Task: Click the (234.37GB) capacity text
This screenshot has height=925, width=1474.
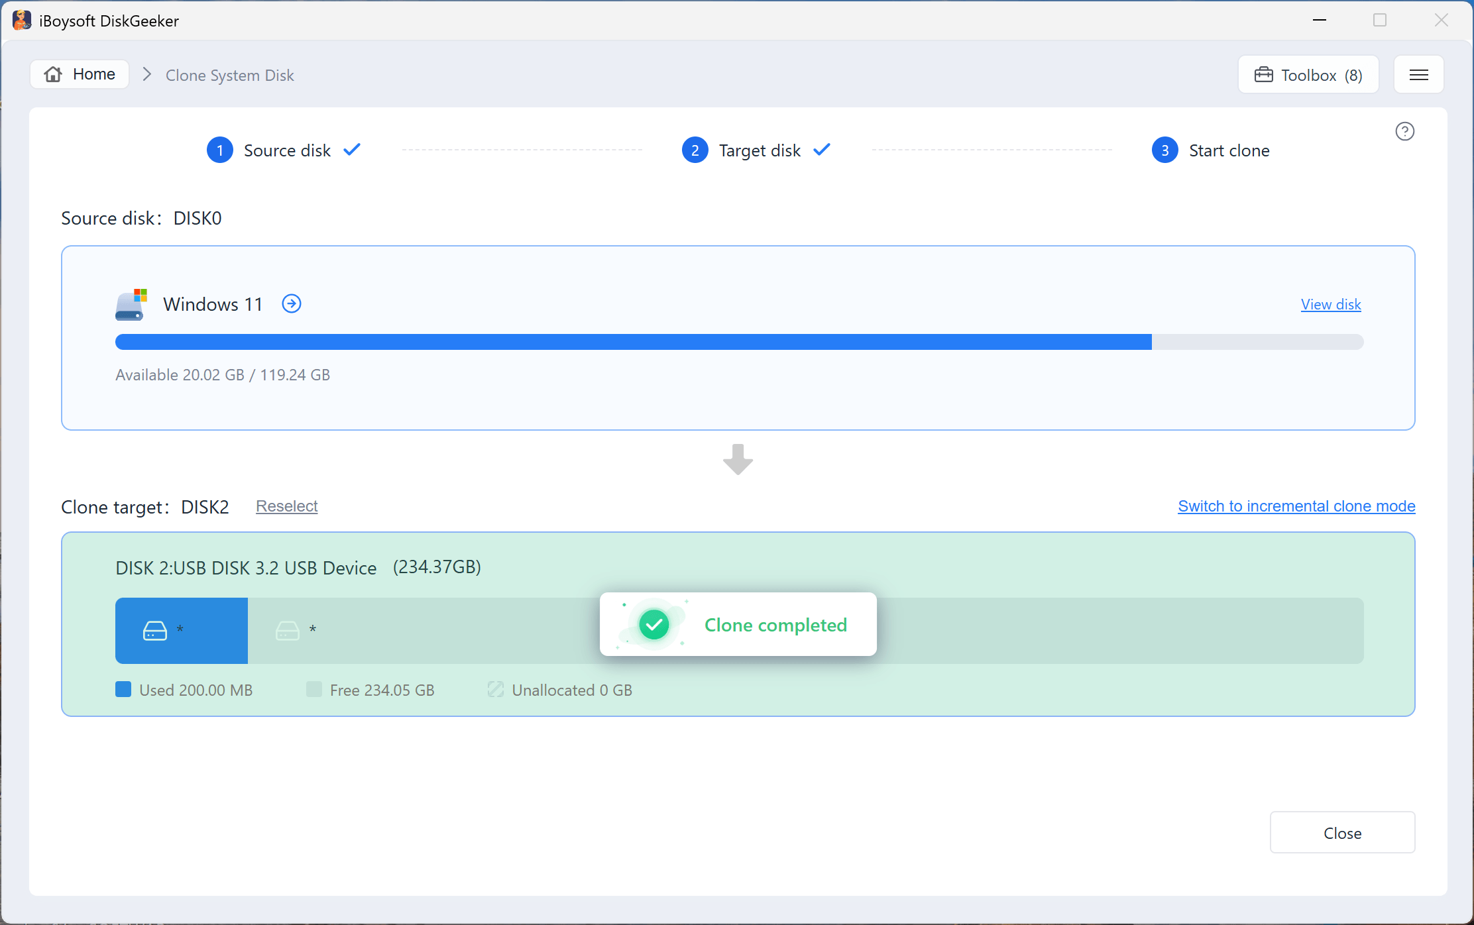Action: [437, 567]
